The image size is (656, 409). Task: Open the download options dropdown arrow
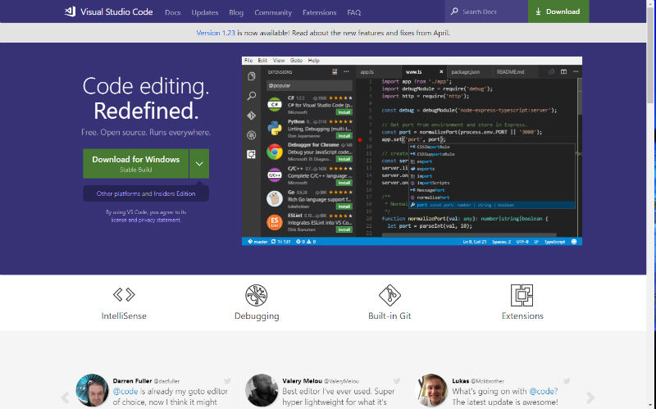(199, 163)
